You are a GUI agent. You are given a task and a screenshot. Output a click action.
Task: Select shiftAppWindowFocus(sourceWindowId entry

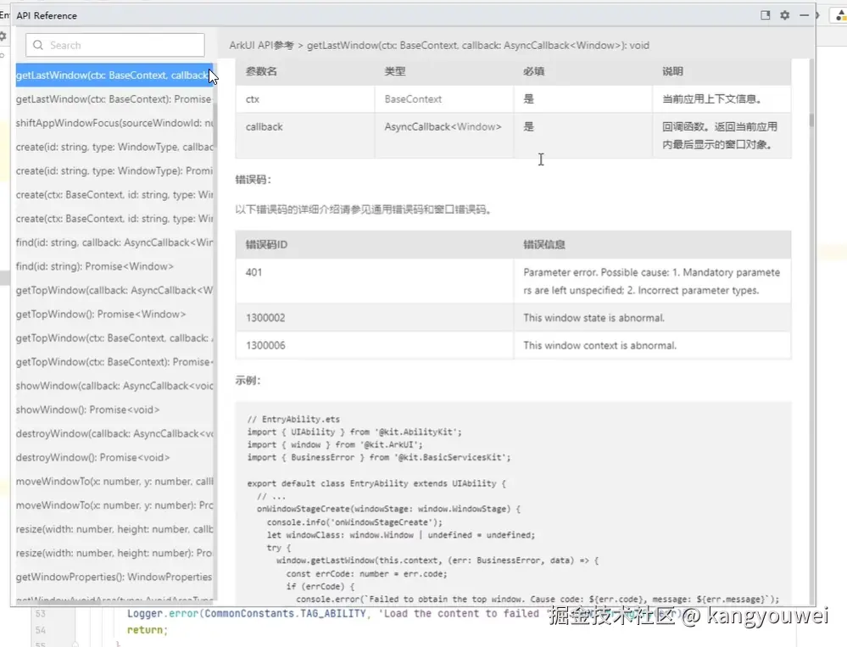coord(114,123)
